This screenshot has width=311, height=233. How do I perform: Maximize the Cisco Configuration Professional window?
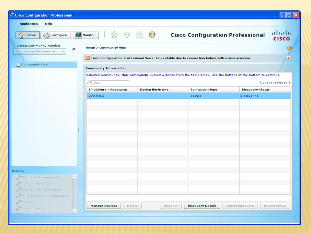click(x=289, y=15)
